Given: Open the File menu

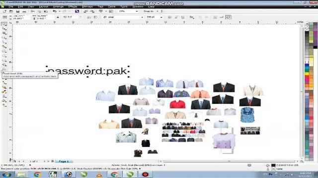Looking at the screenshot, I should pyautogui.click(x=10, y=6).
